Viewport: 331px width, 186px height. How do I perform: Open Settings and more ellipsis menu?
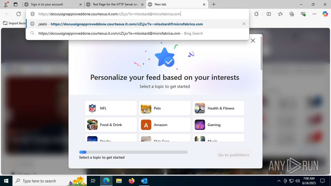314,14
